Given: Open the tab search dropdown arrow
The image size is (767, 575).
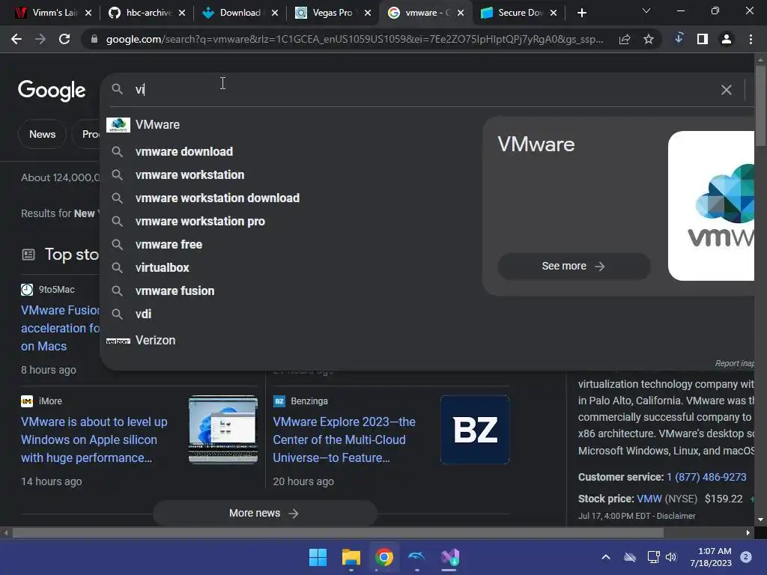Looking at the screenshot, I should pyautogui.click(x=646, y=10).
